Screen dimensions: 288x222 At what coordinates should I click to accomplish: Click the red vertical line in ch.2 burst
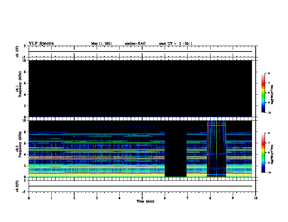click(x=209, y=149)
